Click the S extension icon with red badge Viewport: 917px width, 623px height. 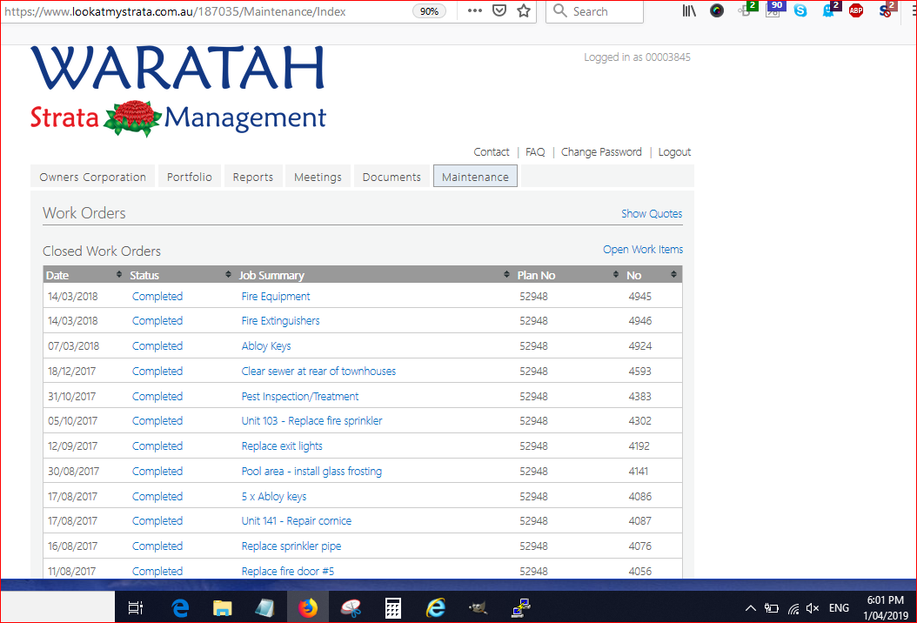[887, 10]
